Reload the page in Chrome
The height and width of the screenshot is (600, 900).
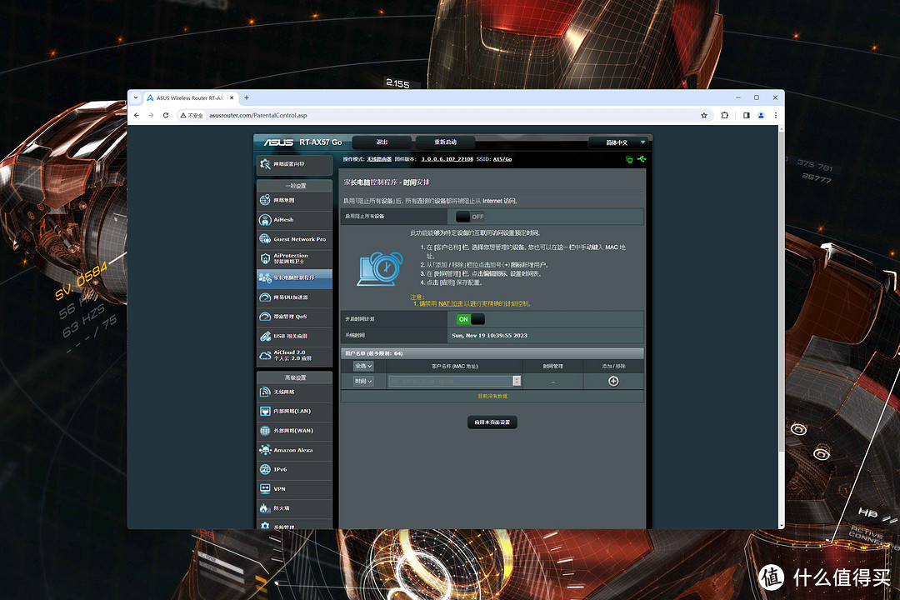pyautogui.click(x=166, y=115)
